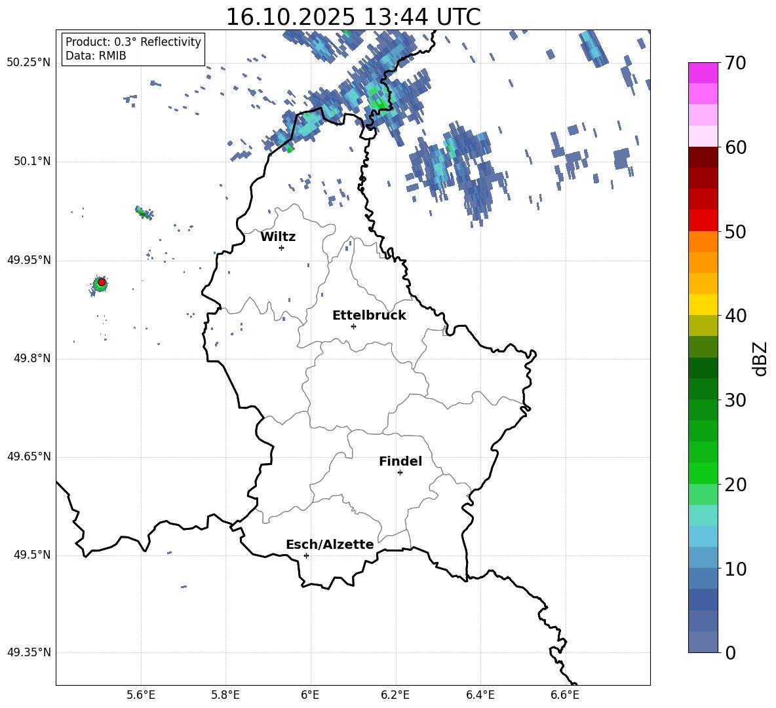The image size is (776, 708).
Task: Click the 49.65°N latitude label
Action: (29, 456)
